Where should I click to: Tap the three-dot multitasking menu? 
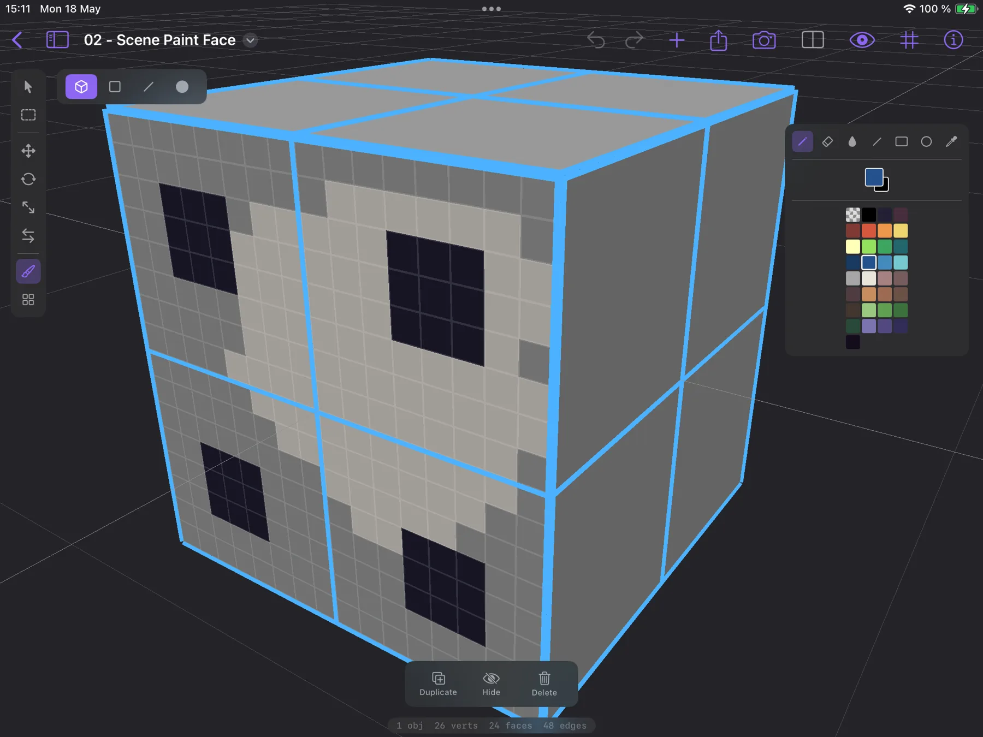(x=491, y=9)
